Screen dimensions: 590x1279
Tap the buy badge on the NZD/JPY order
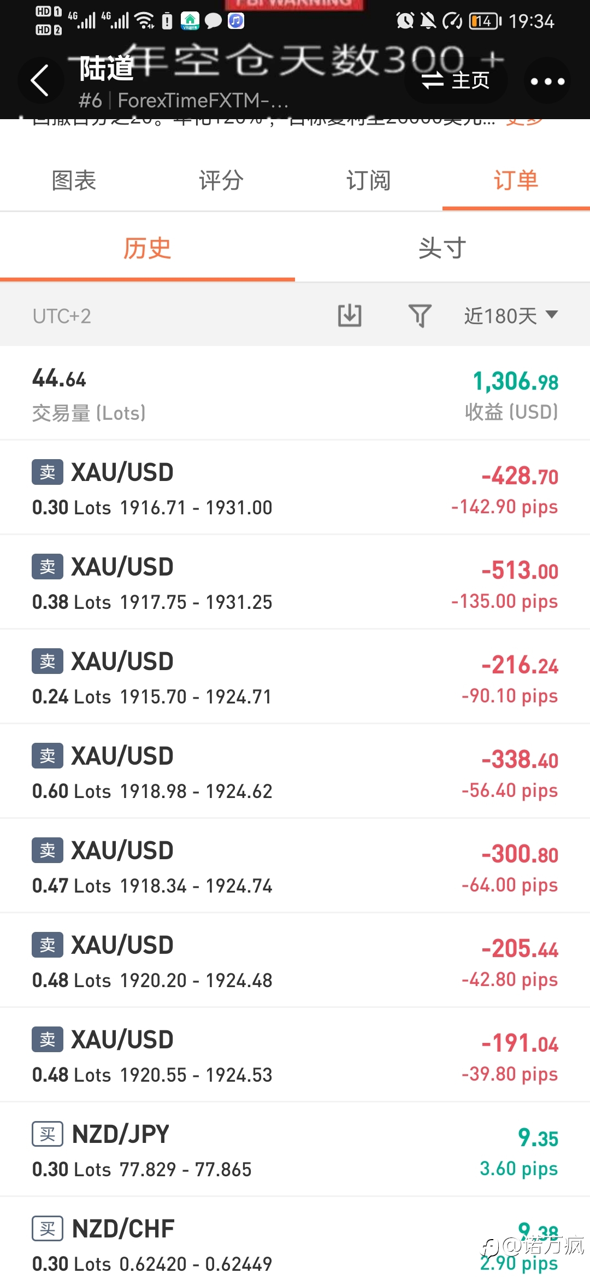point(48,1134)
